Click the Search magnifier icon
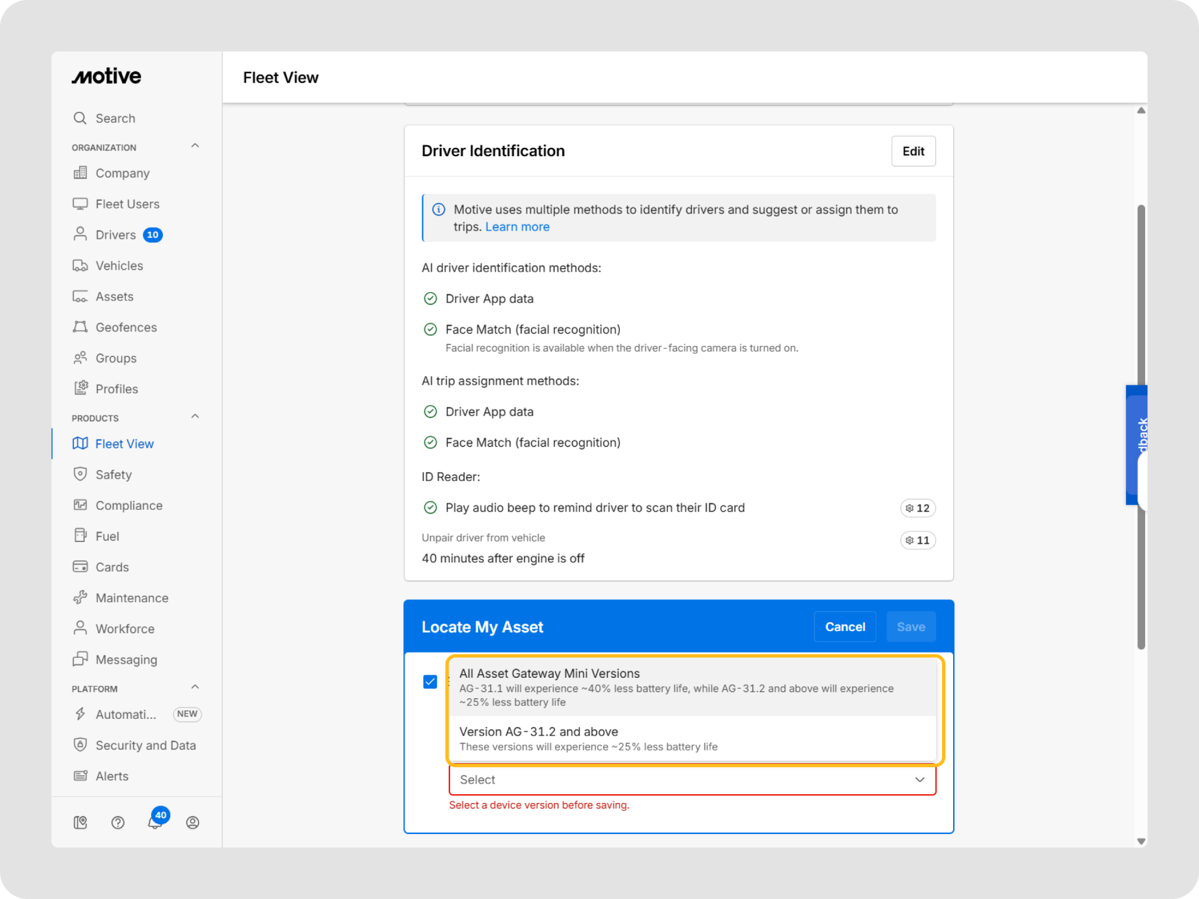 (x=80, y=118)
